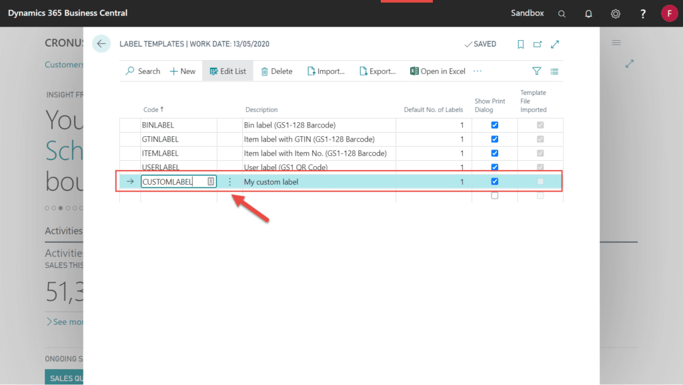The width and height of the screenshot is (683, 385).
Task: Click the toggle list view icon
Action: pyautogui.click(x=555, y=71)
